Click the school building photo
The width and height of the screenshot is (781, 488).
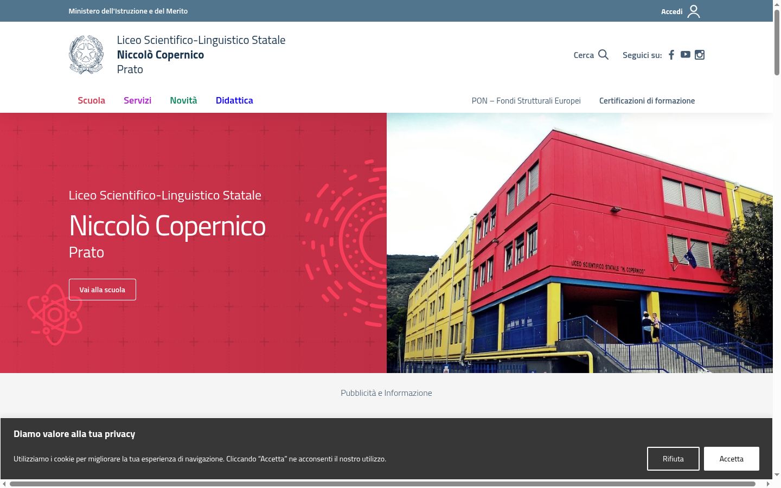580,243
